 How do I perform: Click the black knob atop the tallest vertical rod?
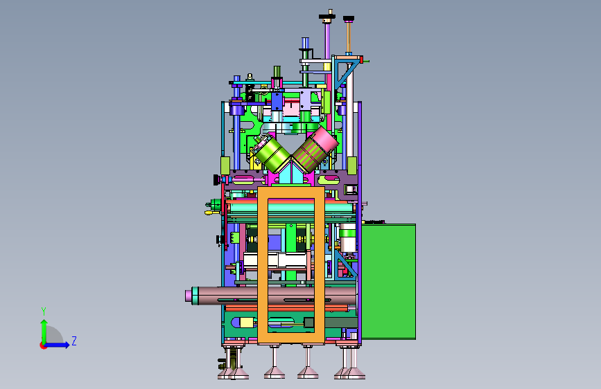coord(327,16)
